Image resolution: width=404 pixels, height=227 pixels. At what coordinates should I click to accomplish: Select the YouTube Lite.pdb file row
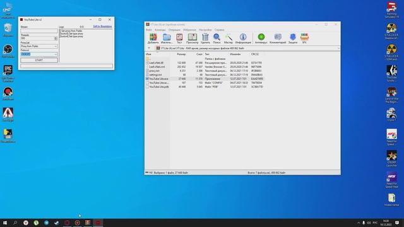[x=205, y=87]
